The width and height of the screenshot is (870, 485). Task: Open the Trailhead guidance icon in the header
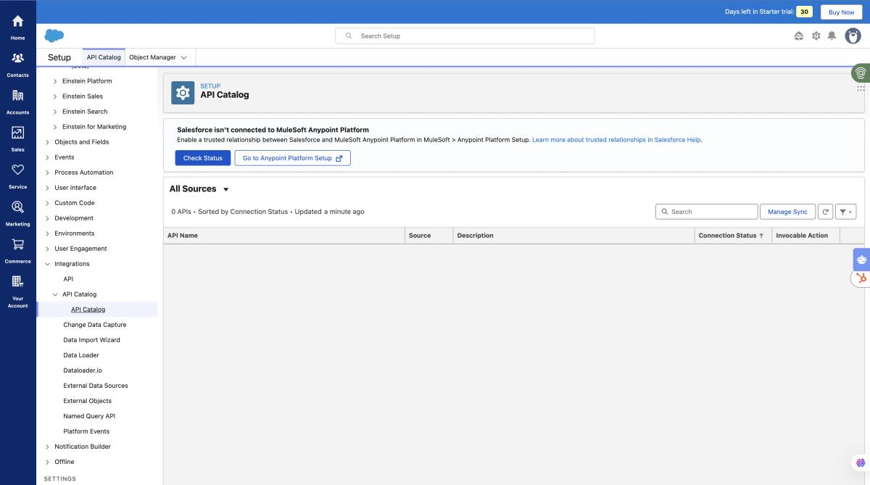click(799, 36)
